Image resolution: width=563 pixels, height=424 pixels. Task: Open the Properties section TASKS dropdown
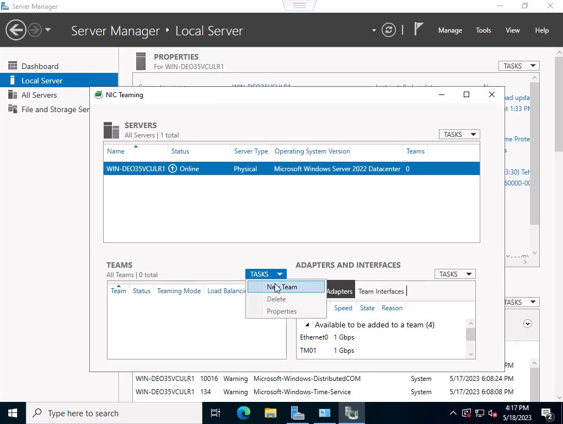[519, 66]
